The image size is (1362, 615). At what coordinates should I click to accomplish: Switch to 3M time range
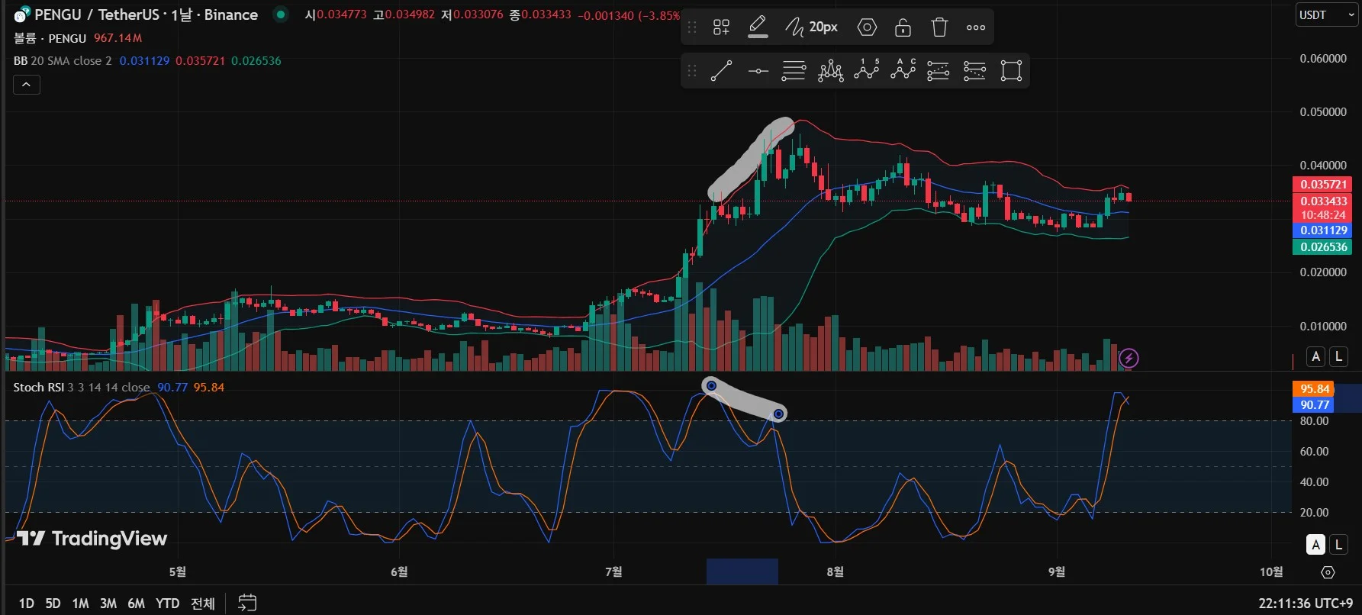point(108,604)
